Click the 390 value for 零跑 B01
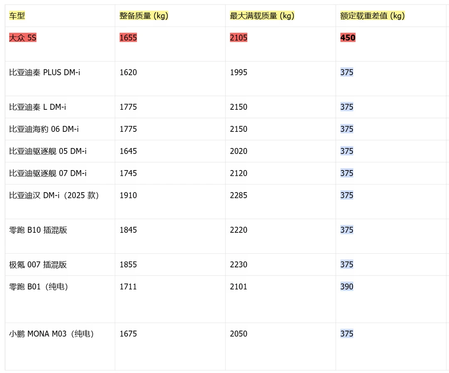This screenshot has height=373, width=449. pyautogui.click(x=346, y=287)
